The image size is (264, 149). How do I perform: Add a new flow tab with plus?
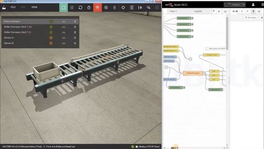coord(219,11)
